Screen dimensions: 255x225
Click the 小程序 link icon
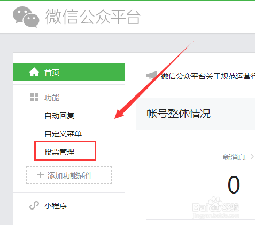[34, 205]
